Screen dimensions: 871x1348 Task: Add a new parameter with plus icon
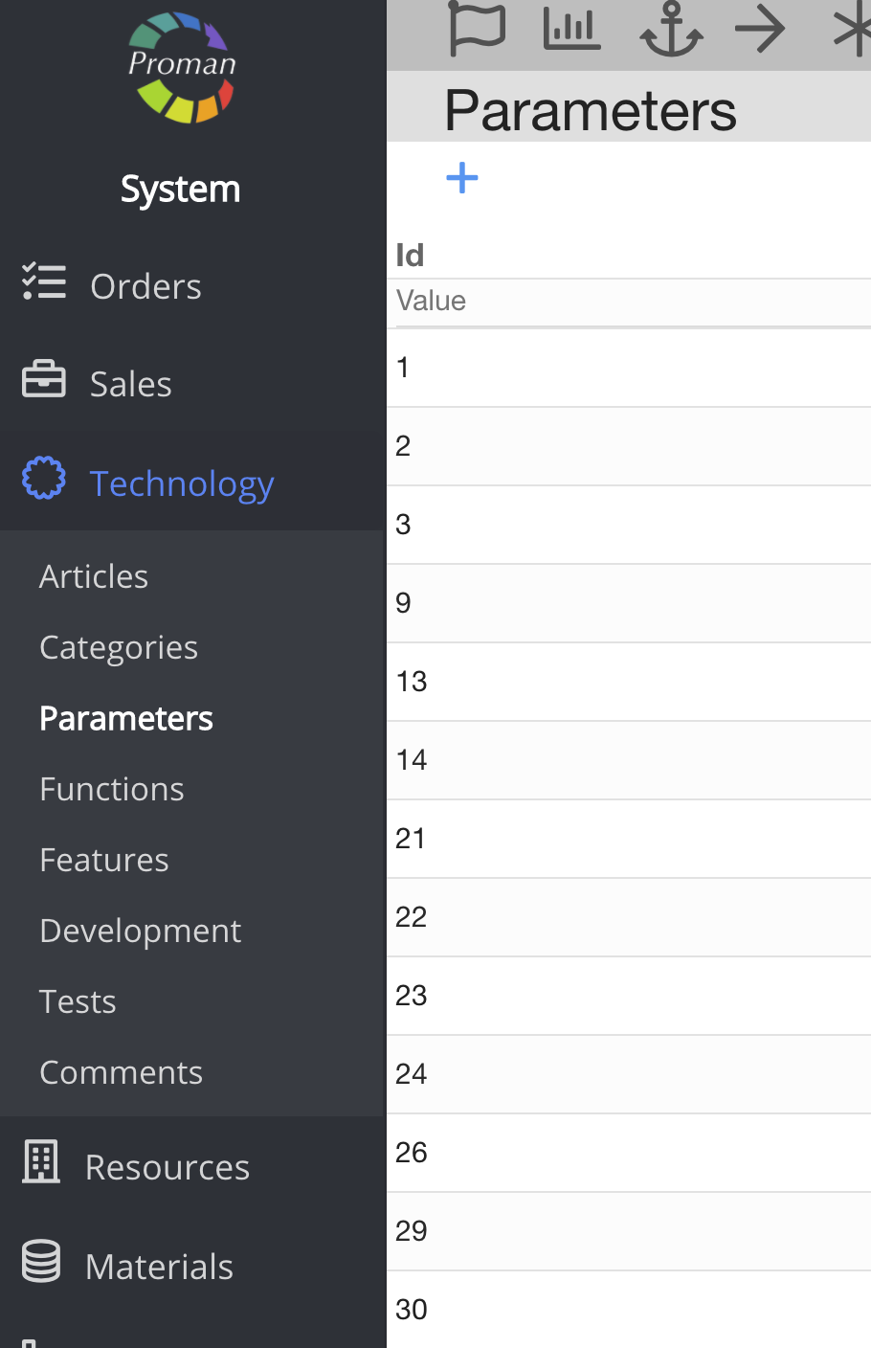462,178
